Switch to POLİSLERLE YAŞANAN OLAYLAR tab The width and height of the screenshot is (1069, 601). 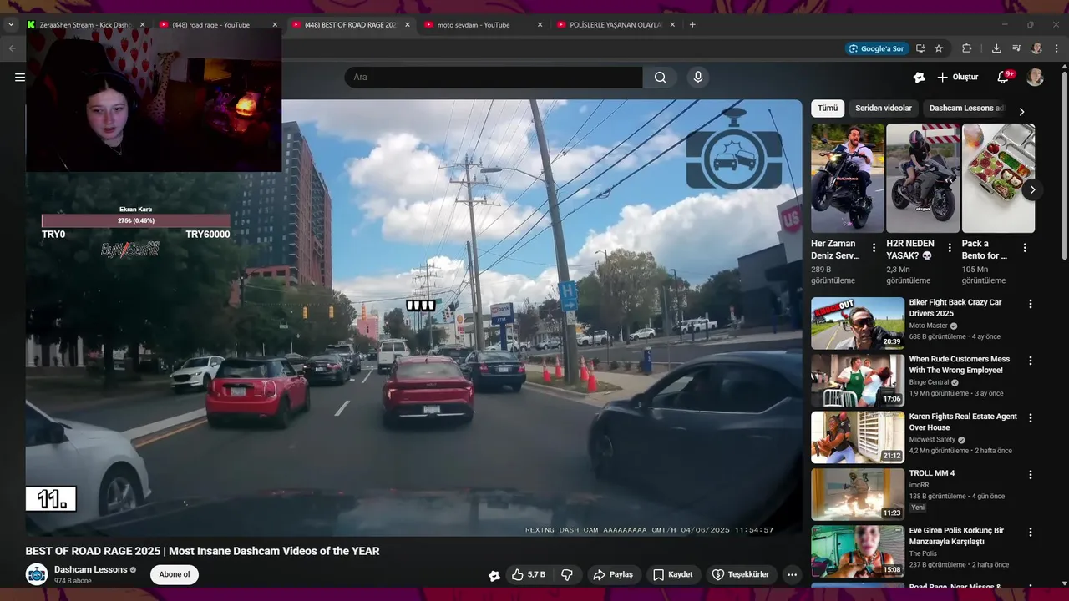(616, 25)
